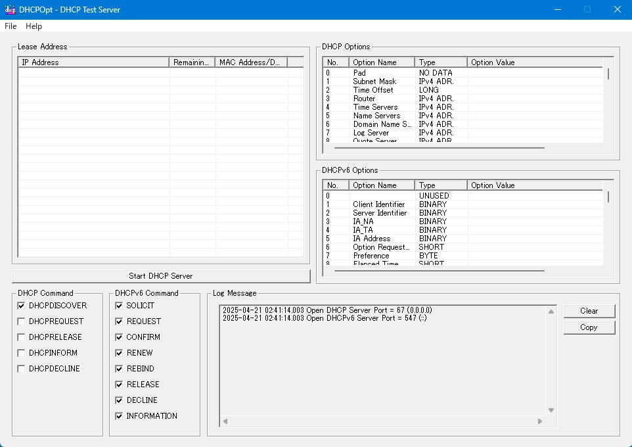The image size is (632, 447).
Task: Select the UNUSED DHCPv6 option row
Action: pos(463,196)
